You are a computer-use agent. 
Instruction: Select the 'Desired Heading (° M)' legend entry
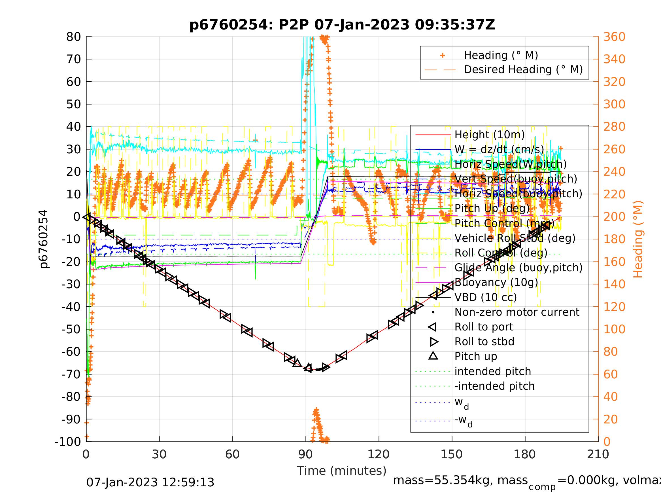coord(523,70)
